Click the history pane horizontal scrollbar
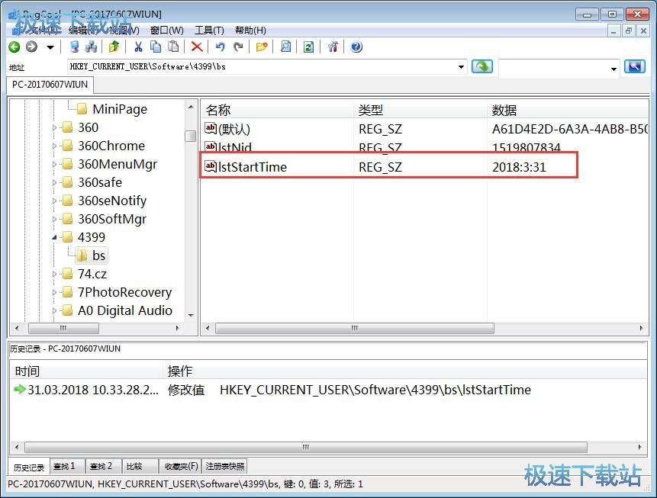 point(306,448)
